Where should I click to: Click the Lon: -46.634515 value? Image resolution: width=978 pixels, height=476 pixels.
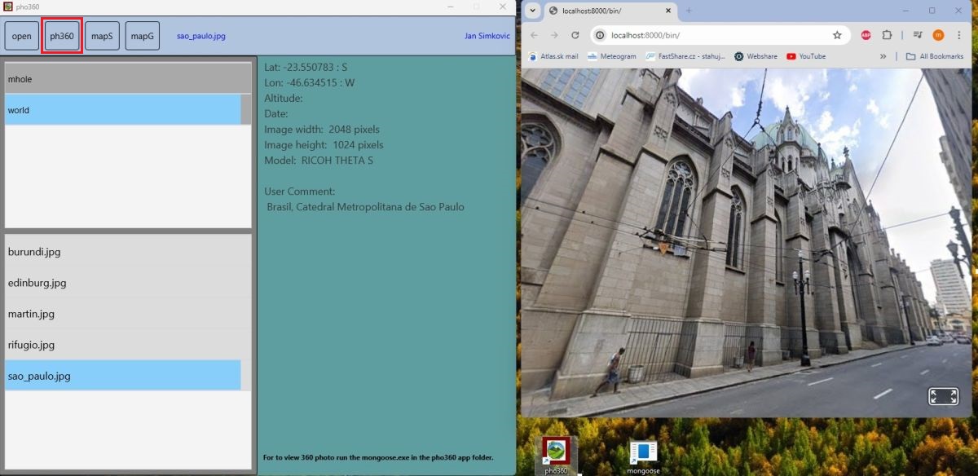pyautogui.click(x=310, y=82)
